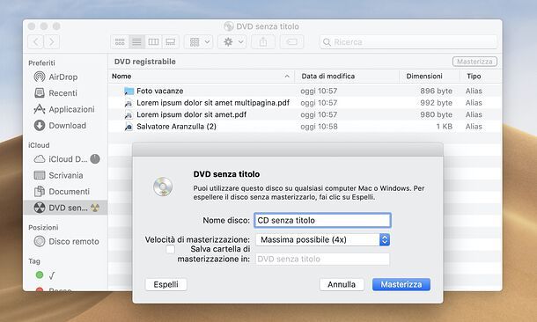Click the Nome disco text field
This screenshot has width=537, height=322.
coord(322,220)
